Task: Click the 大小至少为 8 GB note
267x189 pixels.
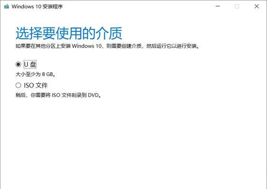Action: pyautogui.click(x=36, y=74)
